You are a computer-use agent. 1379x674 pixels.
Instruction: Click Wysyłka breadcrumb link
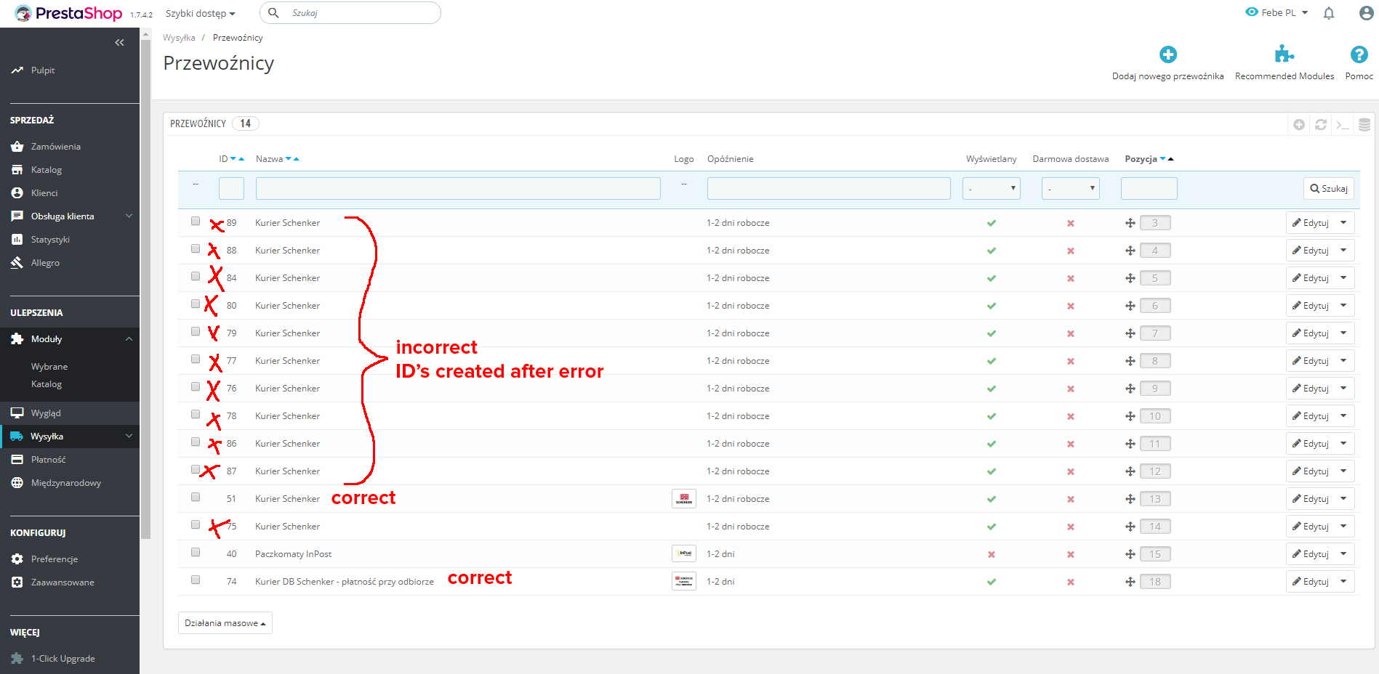[x=179, y=38]
